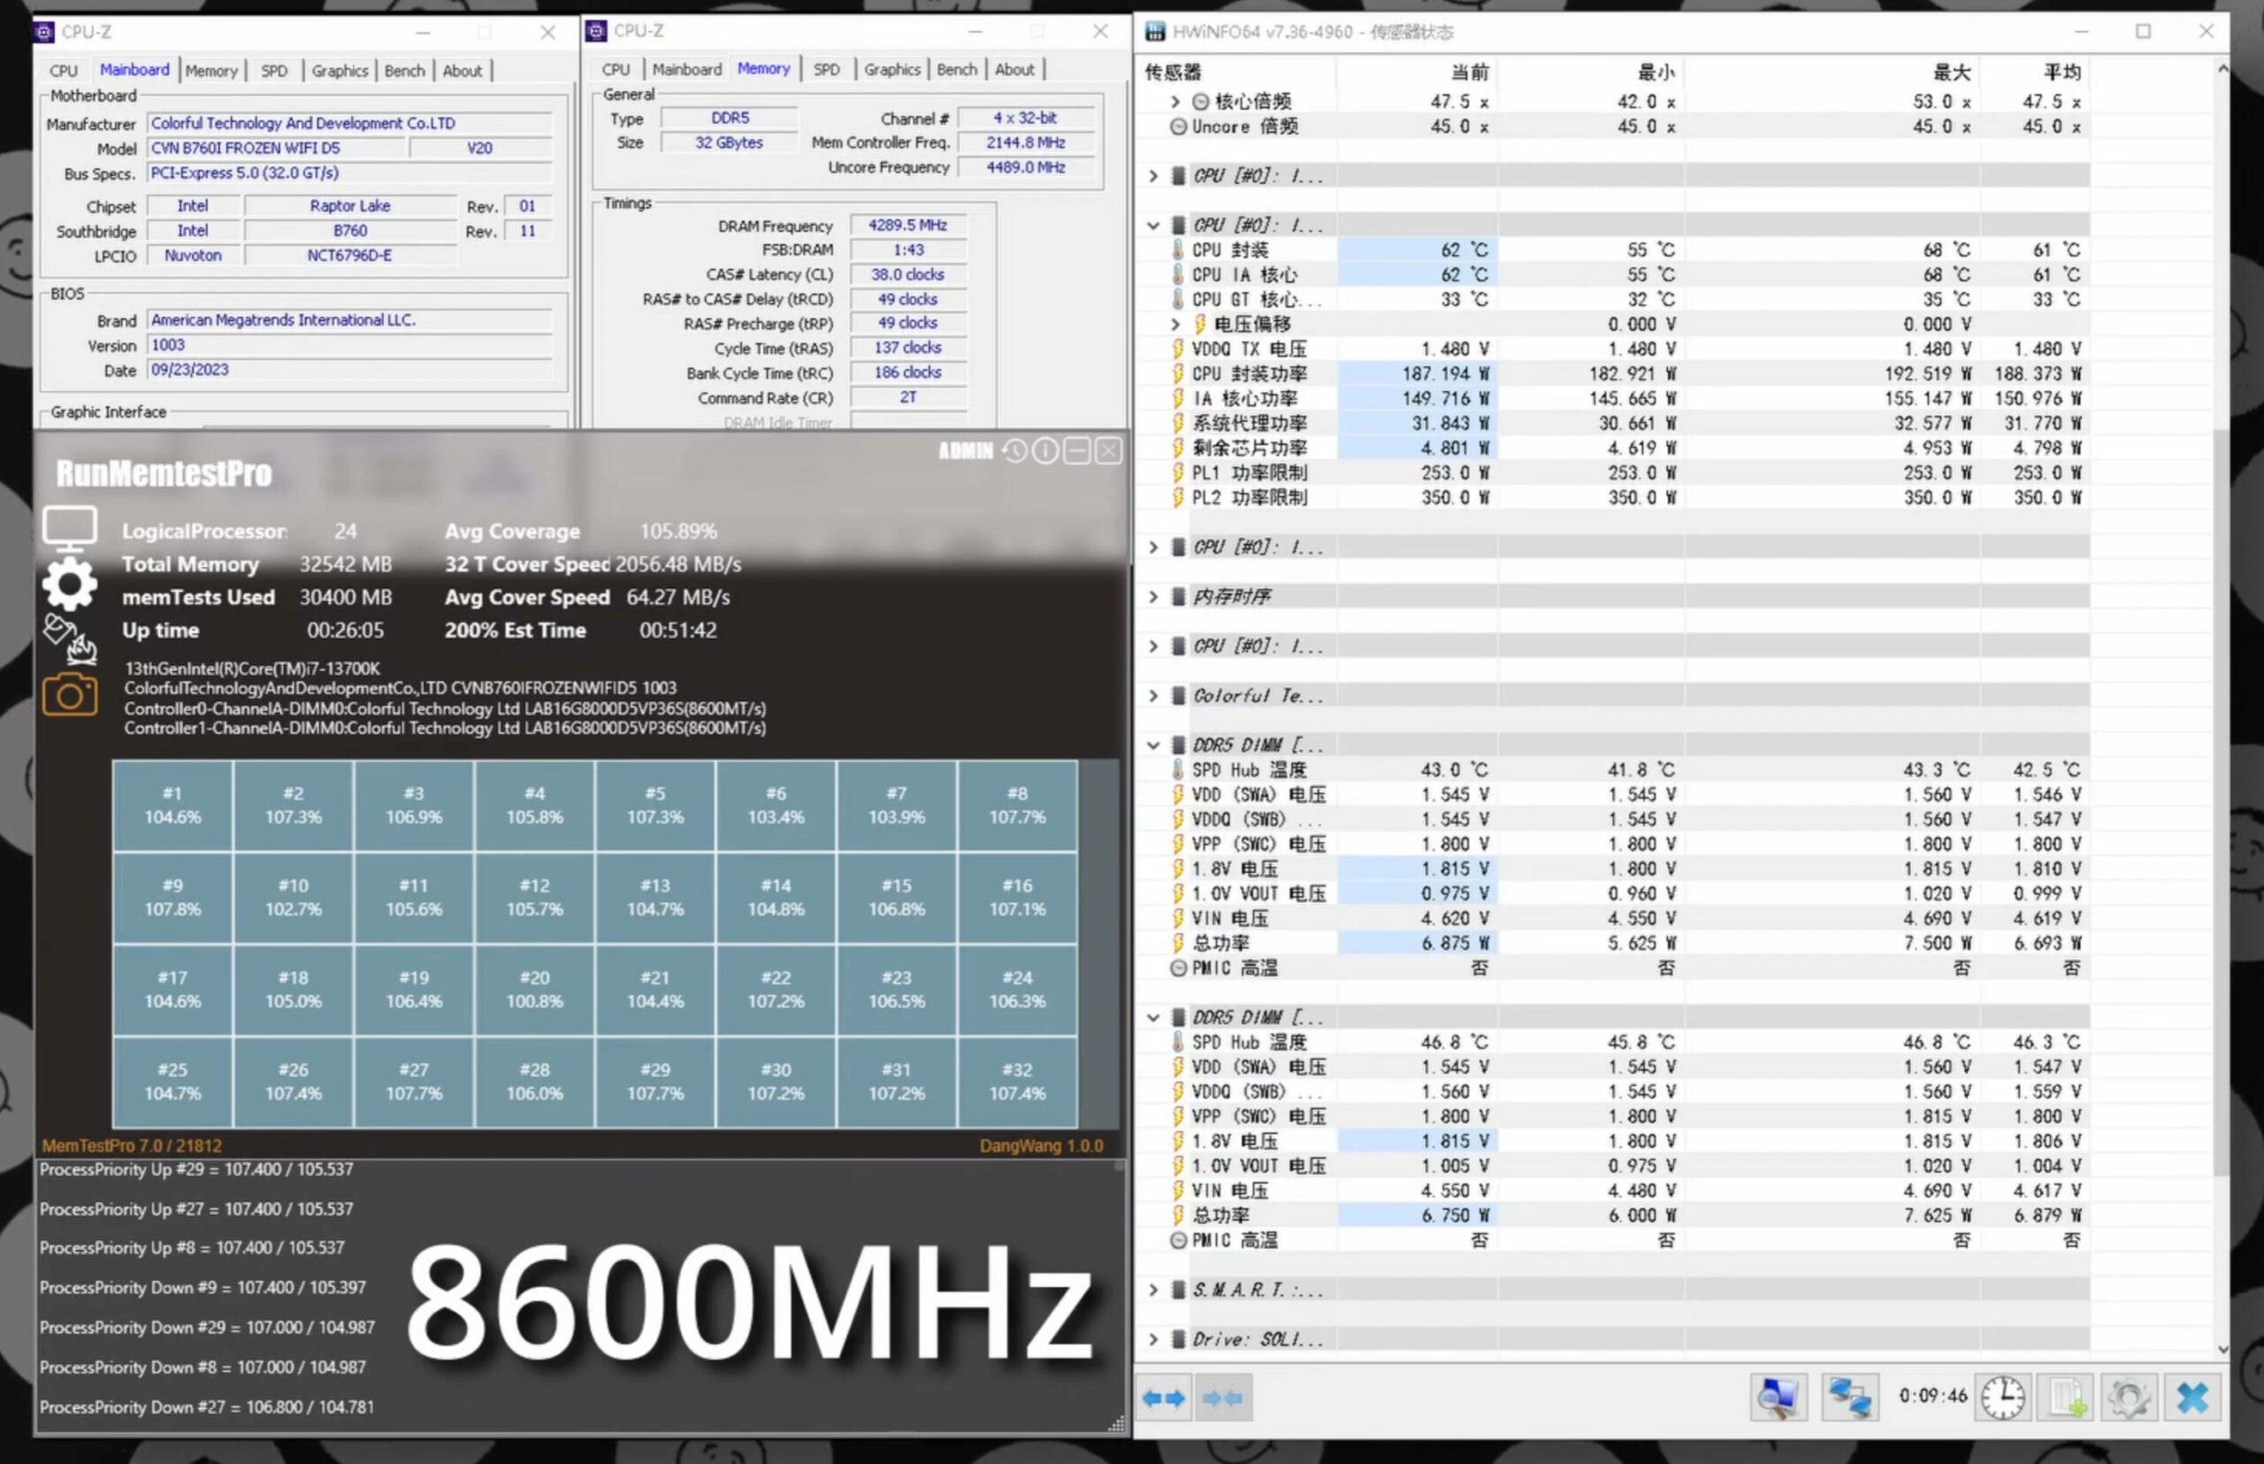Switch to SPD tab in Memory CPU-Z window
The height and width of the screenshot is (1464, 2264).
tap(826, 69)
